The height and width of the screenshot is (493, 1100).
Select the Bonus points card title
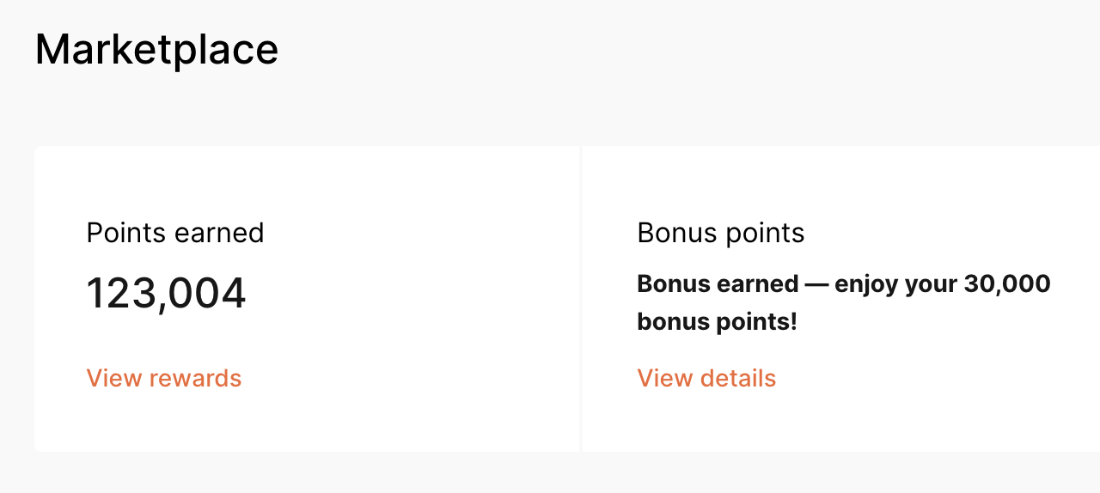(720, 233)
